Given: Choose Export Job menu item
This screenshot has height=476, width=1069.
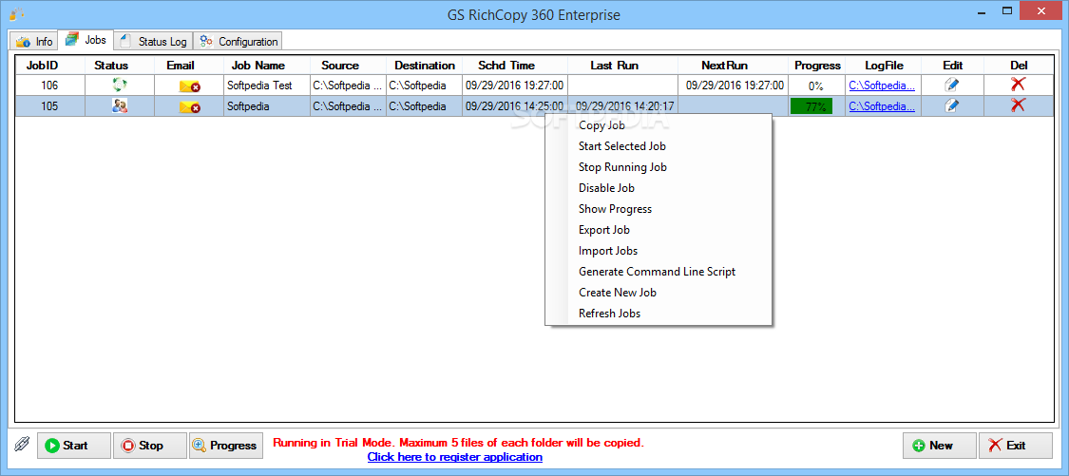Looking at the screenshot, I should click(658, 230).
